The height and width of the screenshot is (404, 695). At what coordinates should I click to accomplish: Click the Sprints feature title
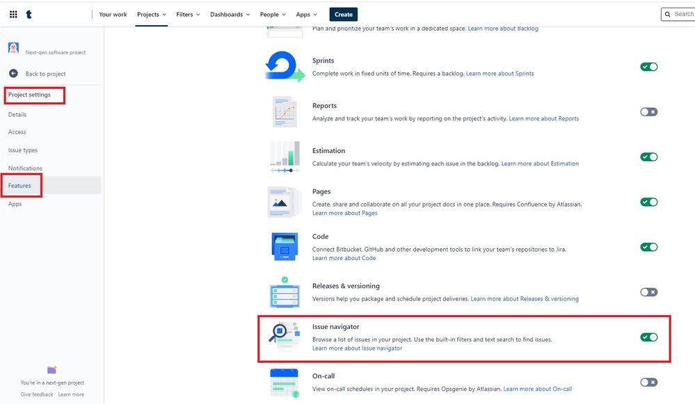click(x=323, y=60)
